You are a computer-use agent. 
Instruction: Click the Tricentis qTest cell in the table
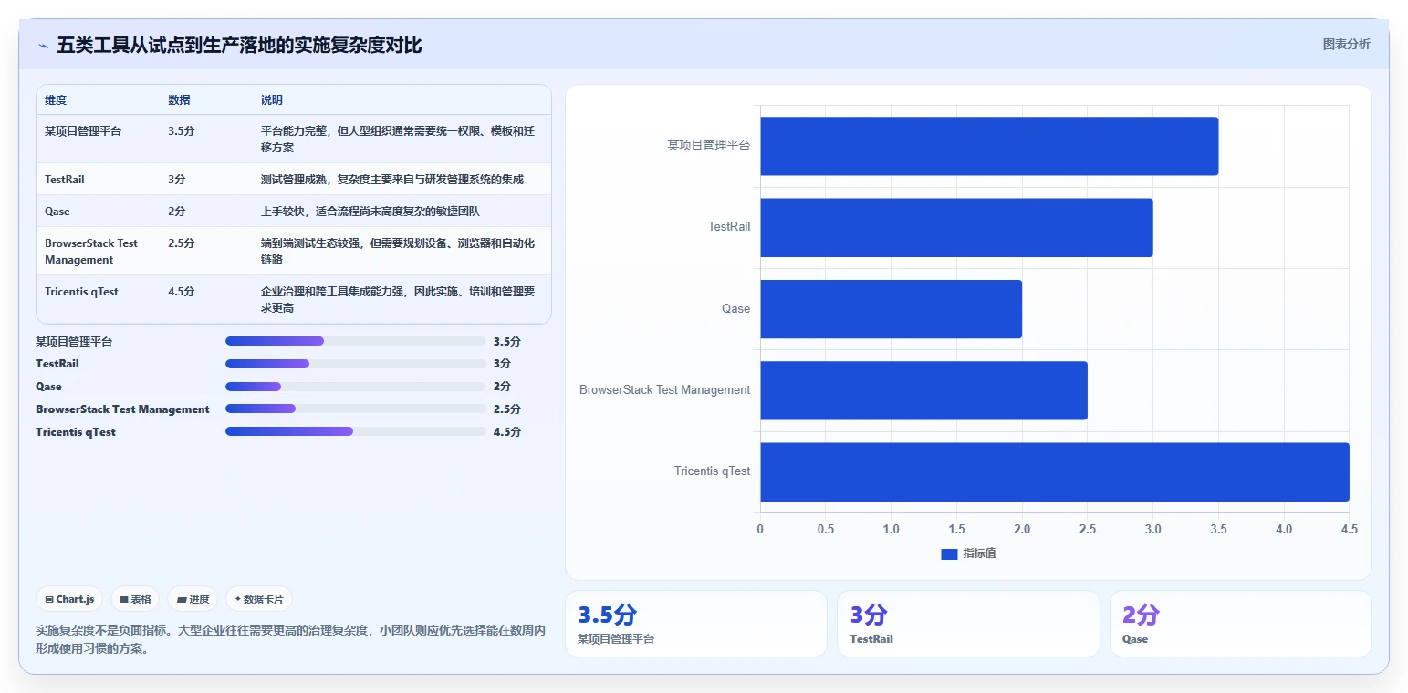(x=81, y=292)
